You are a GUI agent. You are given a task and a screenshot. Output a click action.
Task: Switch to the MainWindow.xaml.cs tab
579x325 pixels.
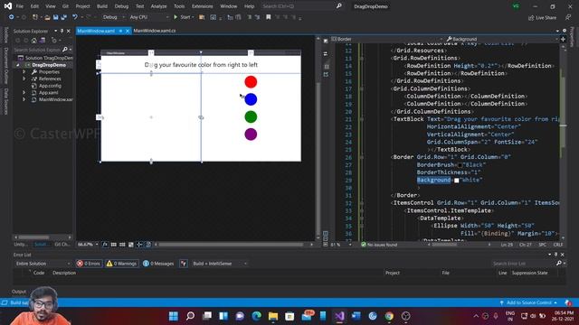tap(155, 31)
